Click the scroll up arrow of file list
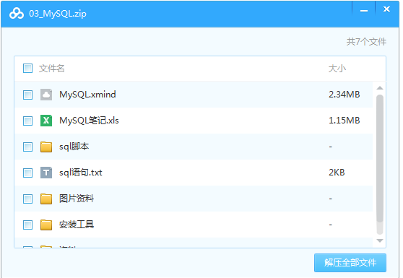 pyautogui.click(x=380, y=88)
